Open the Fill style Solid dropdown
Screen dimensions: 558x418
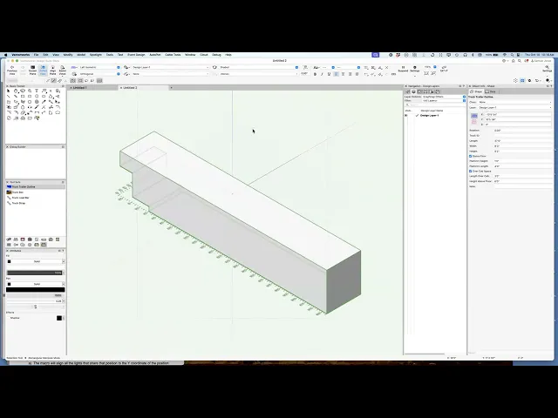point(36,261)
